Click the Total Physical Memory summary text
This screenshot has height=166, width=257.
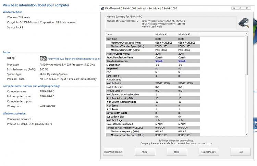[164, 21]
